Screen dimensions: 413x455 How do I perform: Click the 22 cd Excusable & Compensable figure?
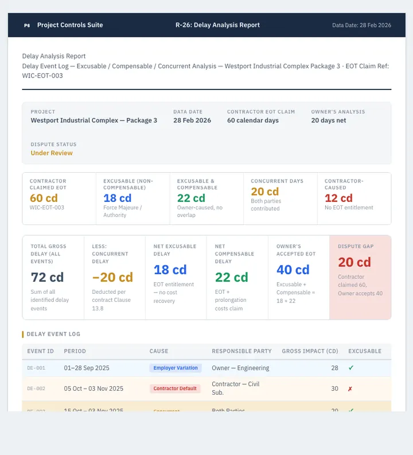pyautogui.click(x=191, y=198)
